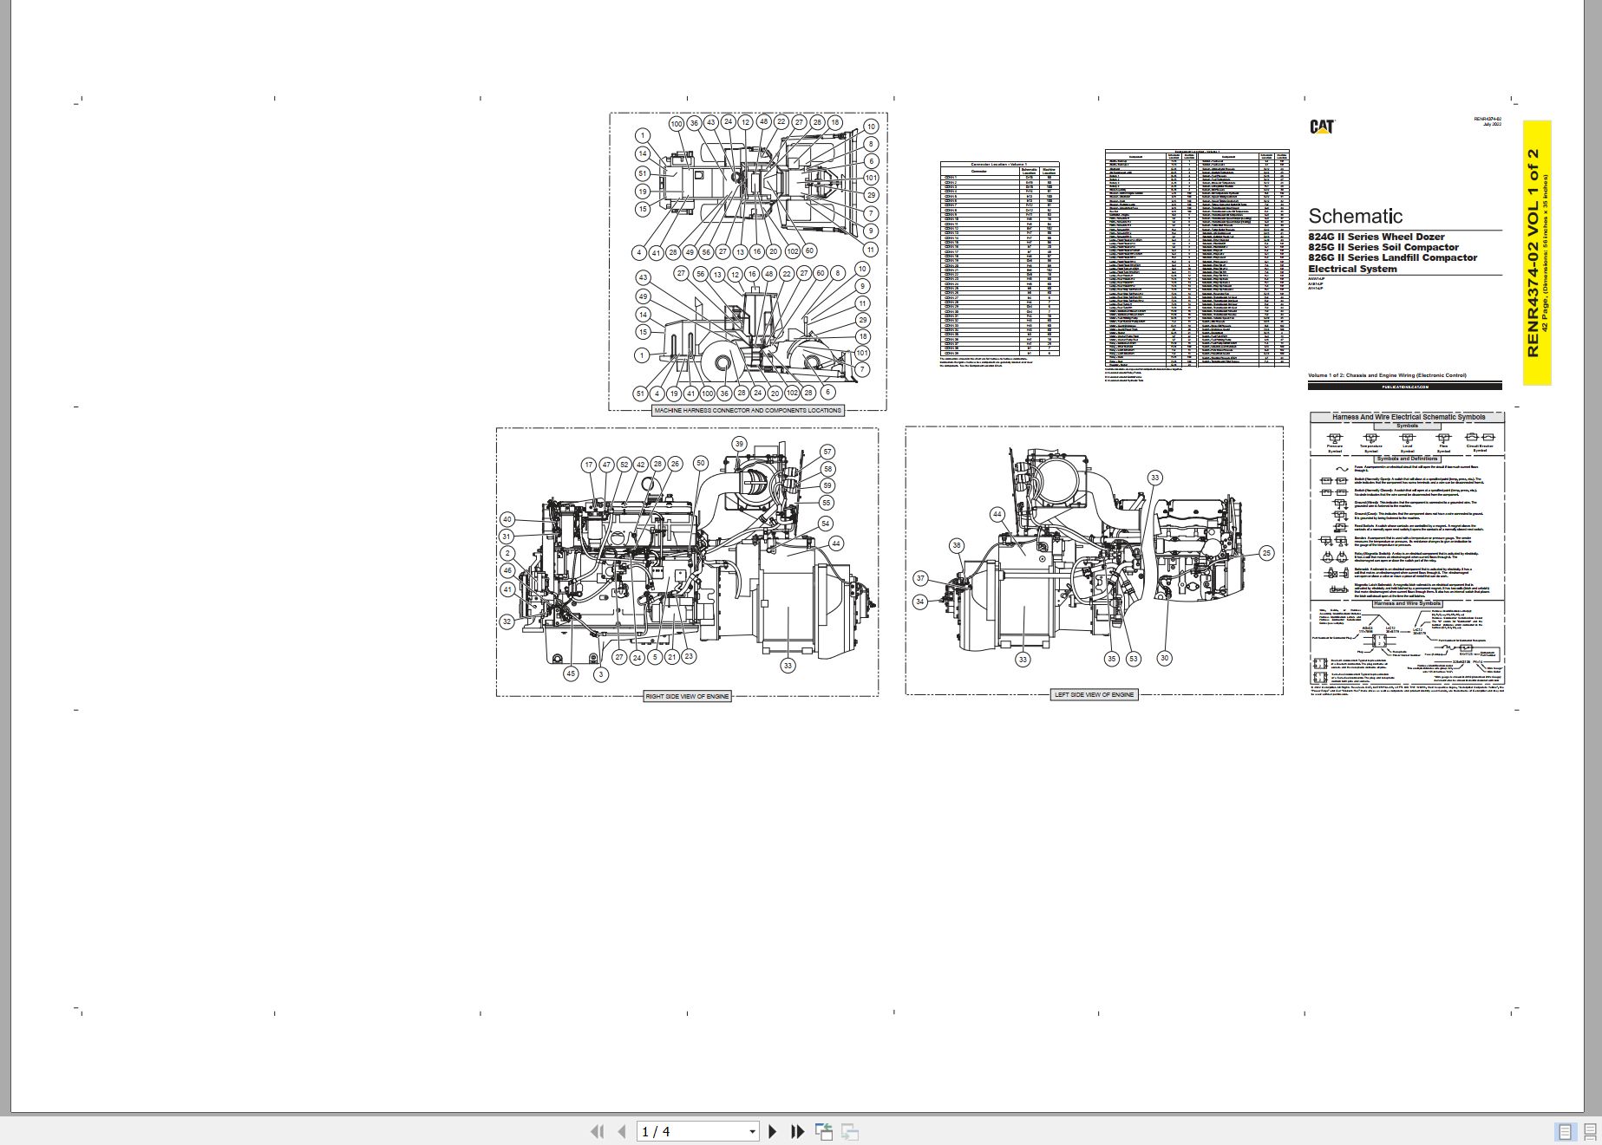
Task: Click callout 50 in right side engine view
Action: 701,463
